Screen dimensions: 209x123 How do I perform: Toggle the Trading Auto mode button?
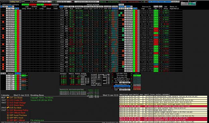coord(15,2)
